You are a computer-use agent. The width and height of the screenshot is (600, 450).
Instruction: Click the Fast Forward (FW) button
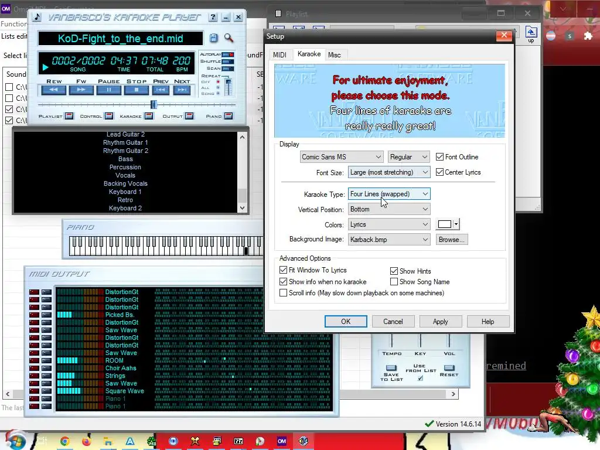click(x=81, y=90)
